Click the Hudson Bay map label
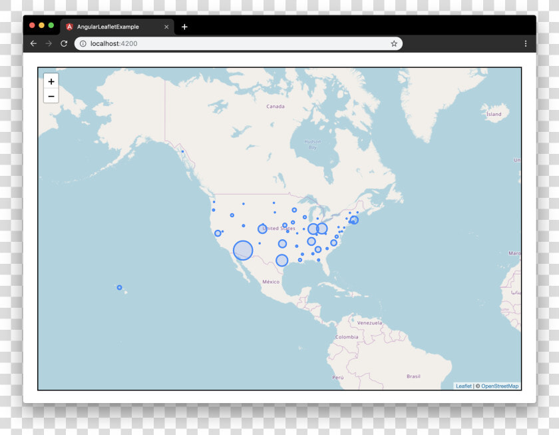559x435 pixels. tap(313, 145)
